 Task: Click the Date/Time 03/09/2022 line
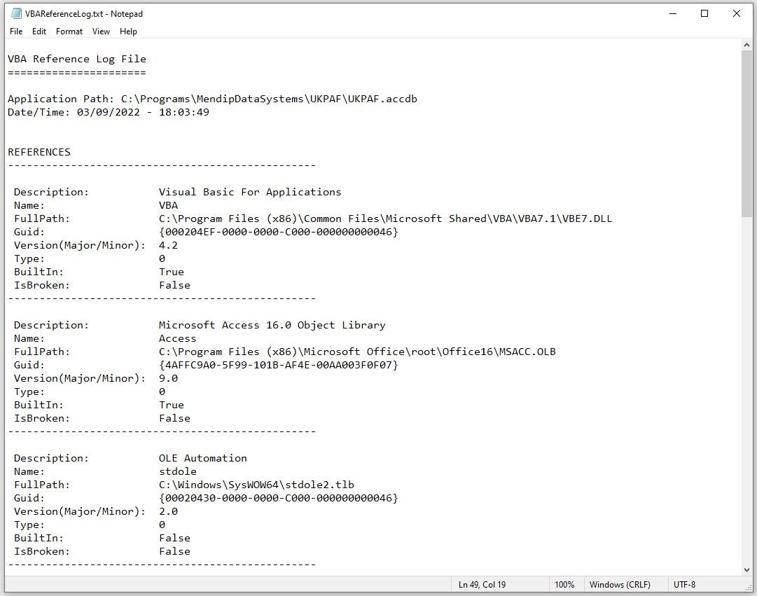[108, 112]
